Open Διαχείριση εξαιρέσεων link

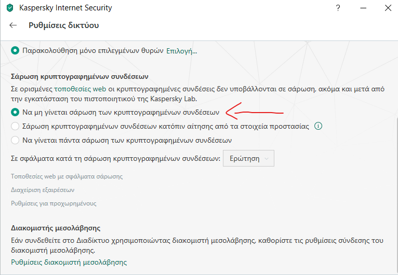coord(43,190)
